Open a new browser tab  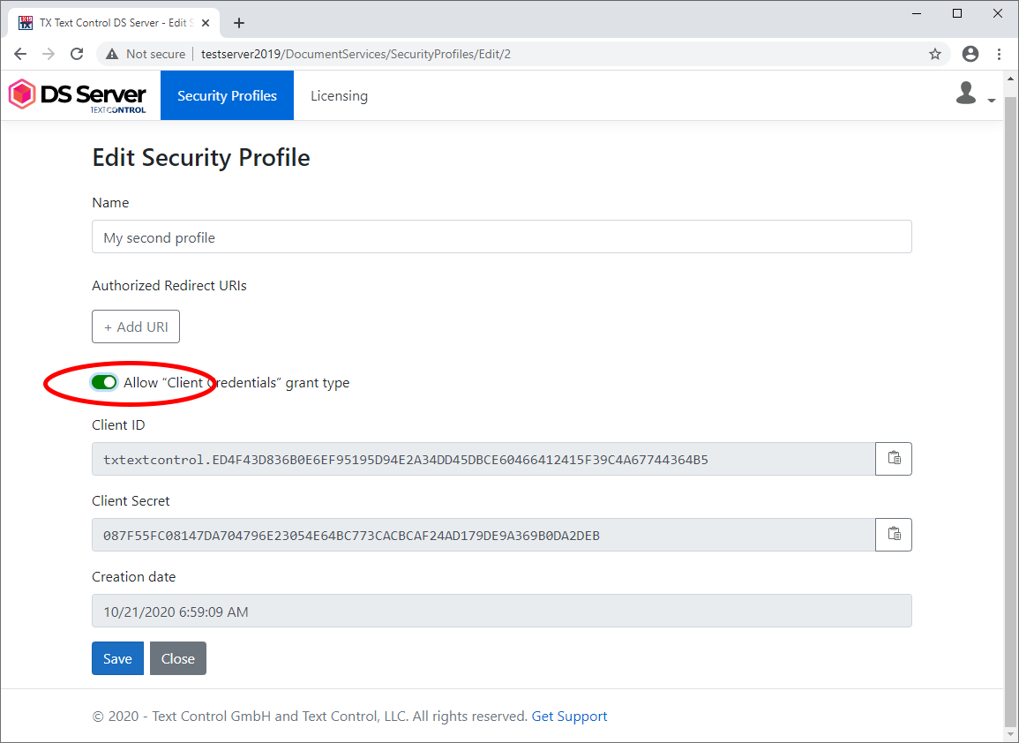pyautogui.click(x=238, y=23)
